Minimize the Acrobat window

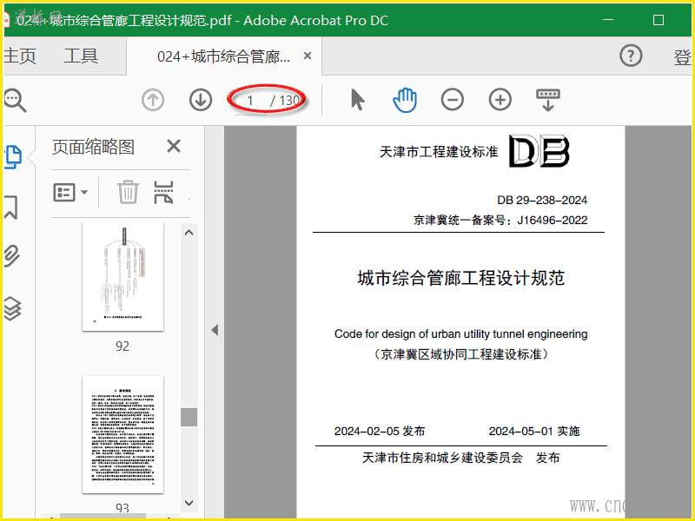pos(608,20)
